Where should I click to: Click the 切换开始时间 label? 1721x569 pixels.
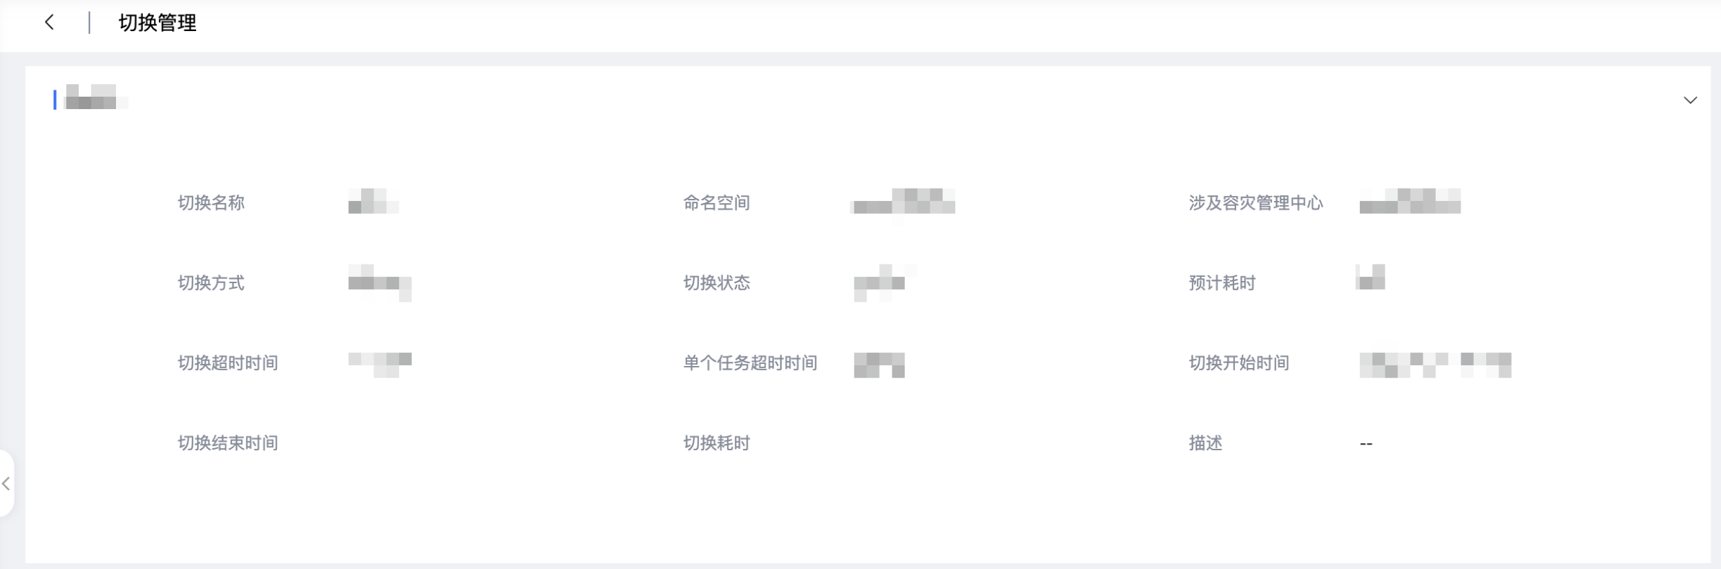click(1239, 363)
